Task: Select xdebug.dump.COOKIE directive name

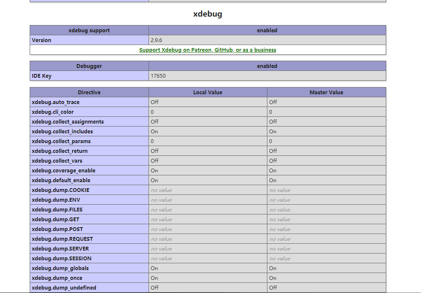Action: 60,190
